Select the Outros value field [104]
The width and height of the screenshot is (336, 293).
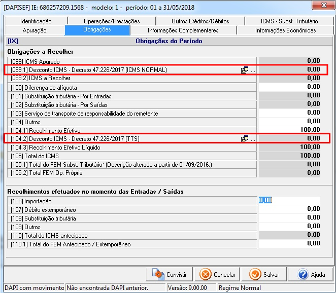pos(290,122)
